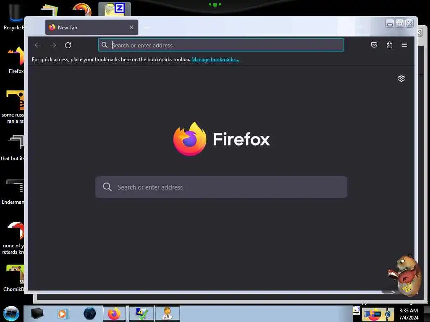The height and width of the screenshot is (322, 430).
Task: Click the dark globe taskbar icon
Action: 90,314
